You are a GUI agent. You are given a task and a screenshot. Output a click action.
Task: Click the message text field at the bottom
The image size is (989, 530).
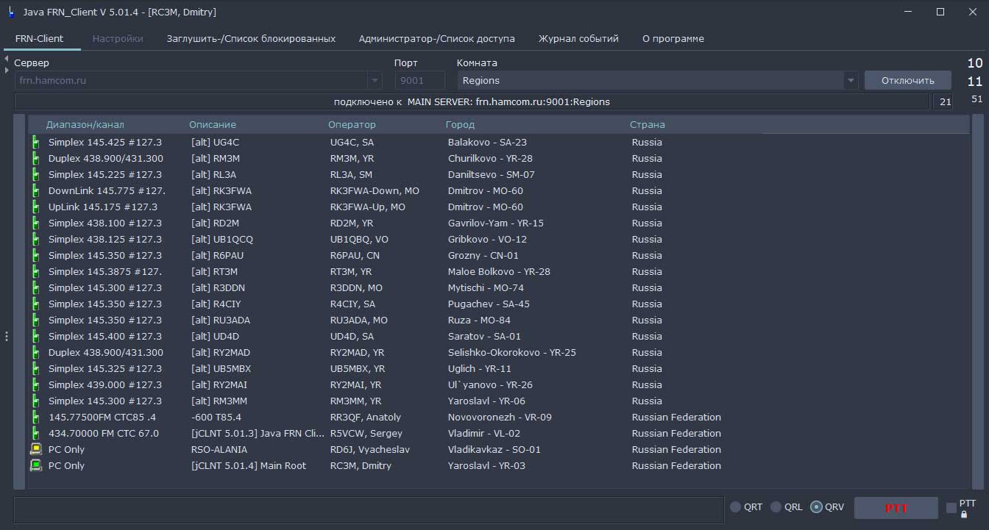pos(368,510)
